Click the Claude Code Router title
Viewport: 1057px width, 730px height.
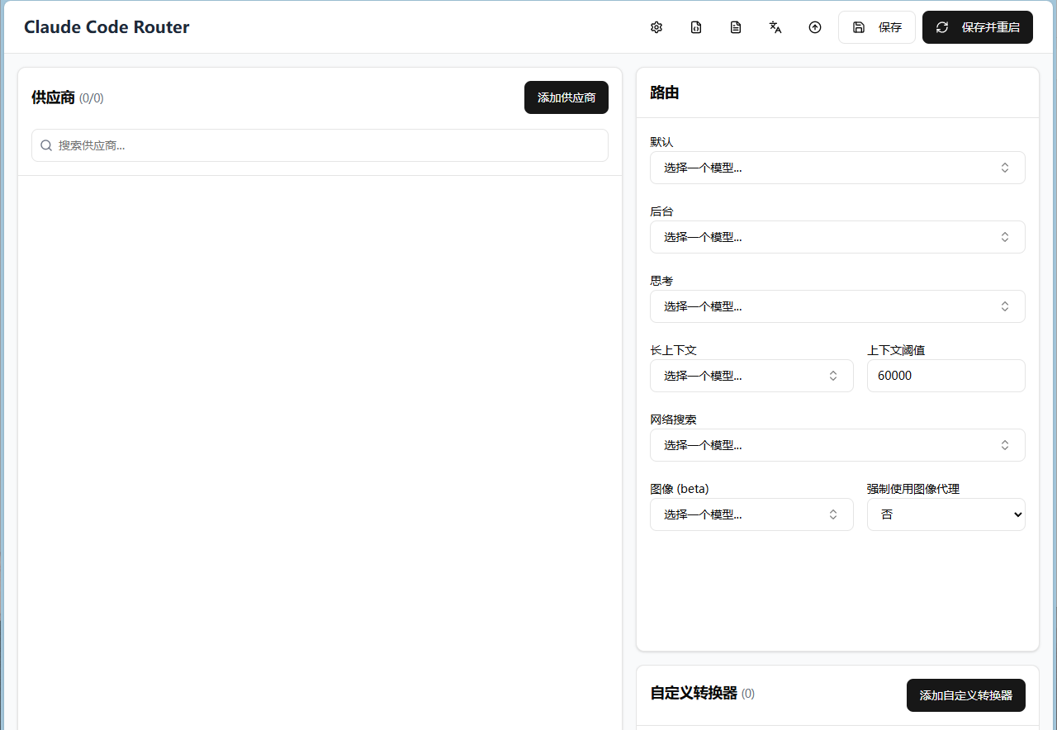pos(107,26)
